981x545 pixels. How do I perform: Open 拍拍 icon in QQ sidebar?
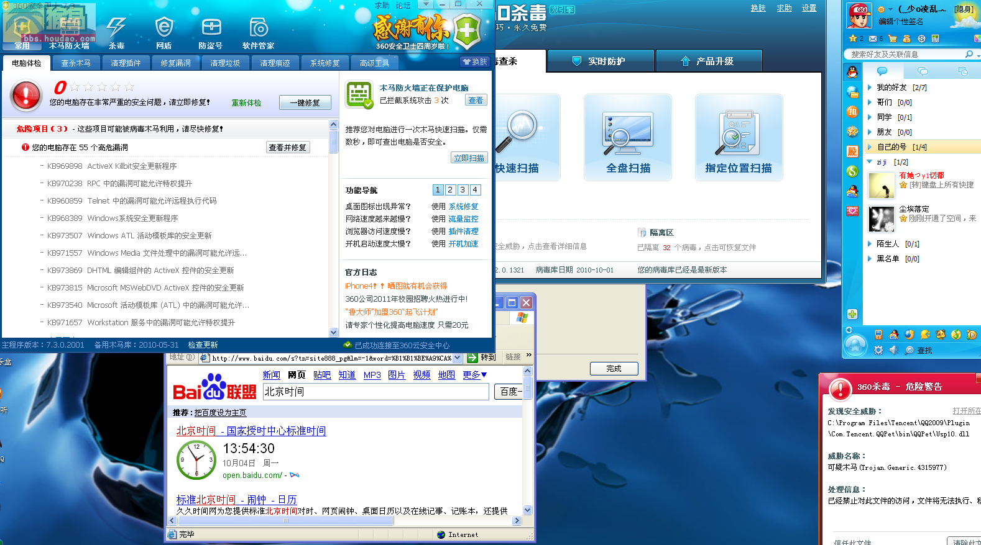852,112
